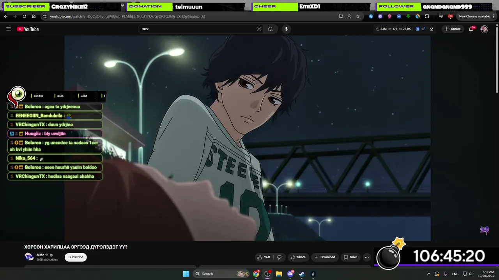Go to the YouTube home logo
The width and height of the screenshot is (499, 280).
(x=28, y=29)
